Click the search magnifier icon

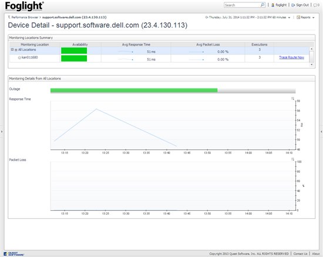(263, 5)
